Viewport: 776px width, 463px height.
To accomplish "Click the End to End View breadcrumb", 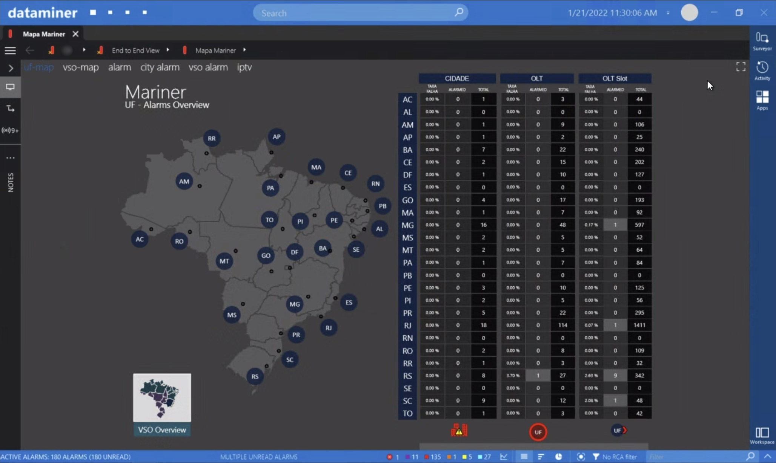I will 135,50.
